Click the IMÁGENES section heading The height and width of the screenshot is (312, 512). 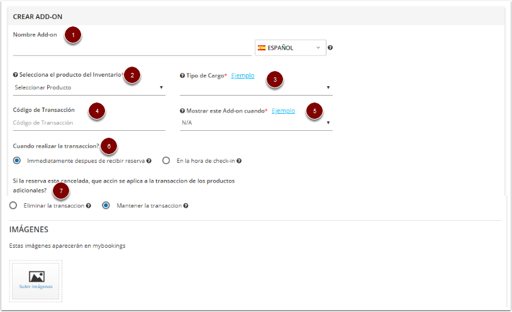coord(29,230)
